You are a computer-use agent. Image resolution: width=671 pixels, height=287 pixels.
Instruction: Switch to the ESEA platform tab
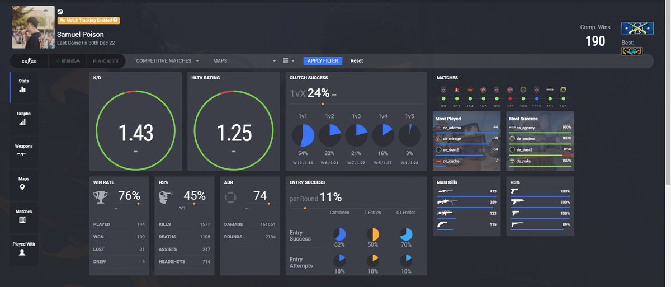tap(67, 60)
